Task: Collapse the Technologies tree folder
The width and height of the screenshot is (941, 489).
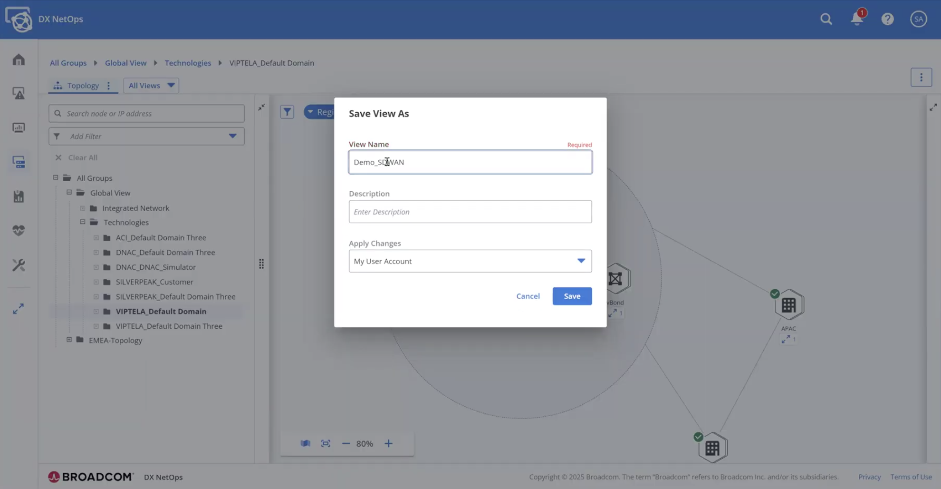Action: point(82,222)
